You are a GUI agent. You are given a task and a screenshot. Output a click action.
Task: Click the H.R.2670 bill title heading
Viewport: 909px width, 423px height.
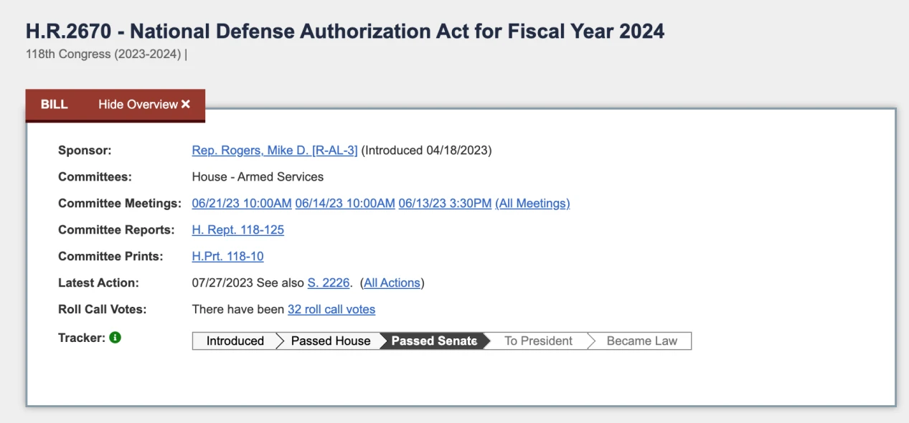(345, 32)
